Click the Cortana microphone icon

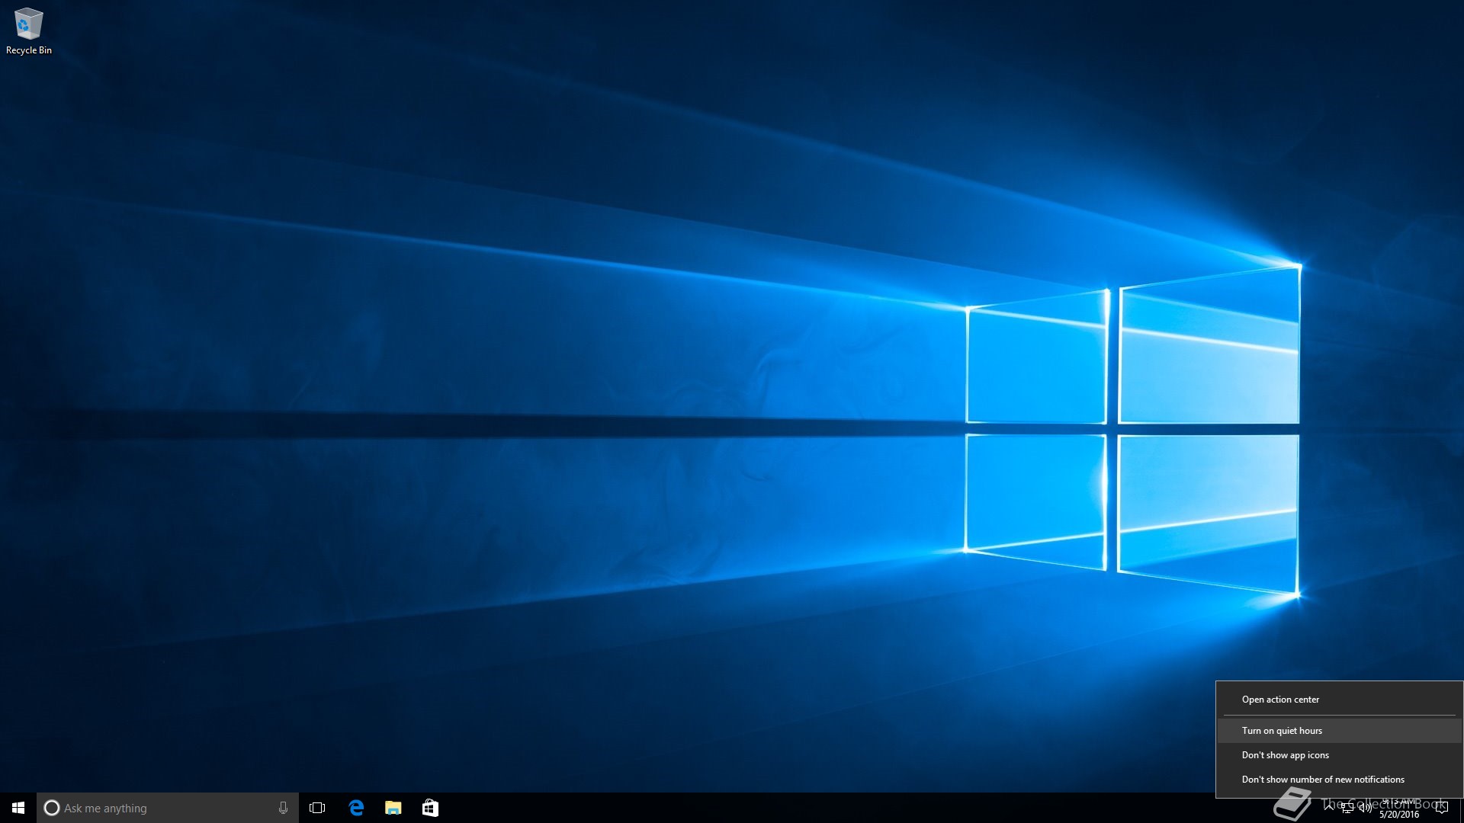tap(283, 808)
